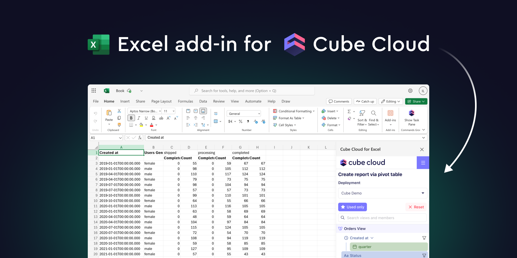Expand the Conditional Formatting menu

(x=294, y=111)
